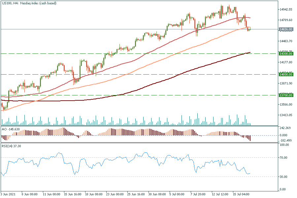Screen dimensions: 297x198
Task: Click the green 14000.00 level tag
Action: tap(286, 75)
